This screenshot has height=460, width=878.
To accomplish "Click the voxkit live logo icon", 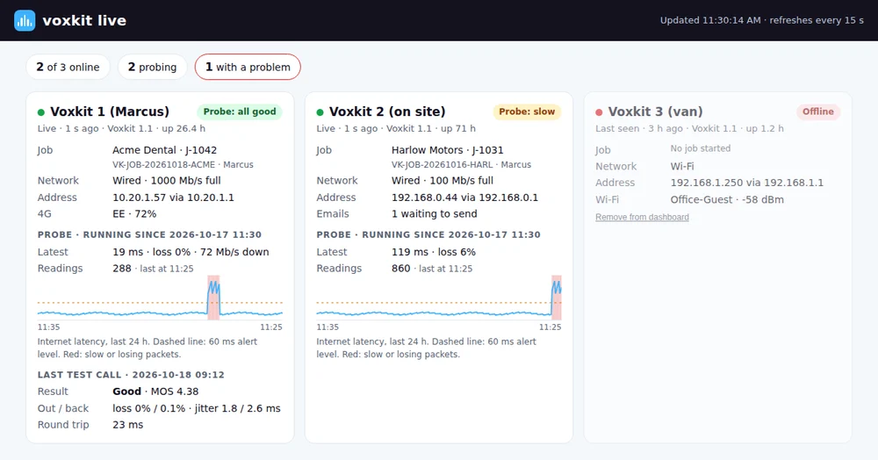I will pos(25,21).
